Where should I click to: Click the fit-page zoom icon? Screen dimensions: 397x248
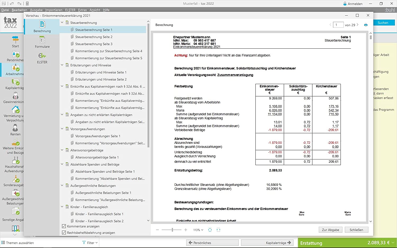click(210, 230)
